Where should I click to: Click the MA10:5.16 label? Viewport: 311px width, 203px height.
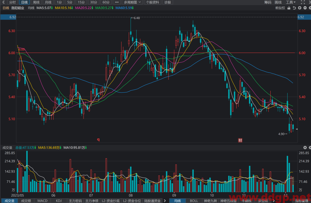click(64, 8)
